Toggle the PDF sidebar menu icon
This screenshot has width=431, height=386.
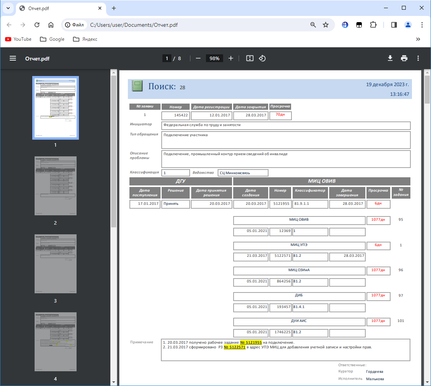pyautogui.click(x=13, y=59)
